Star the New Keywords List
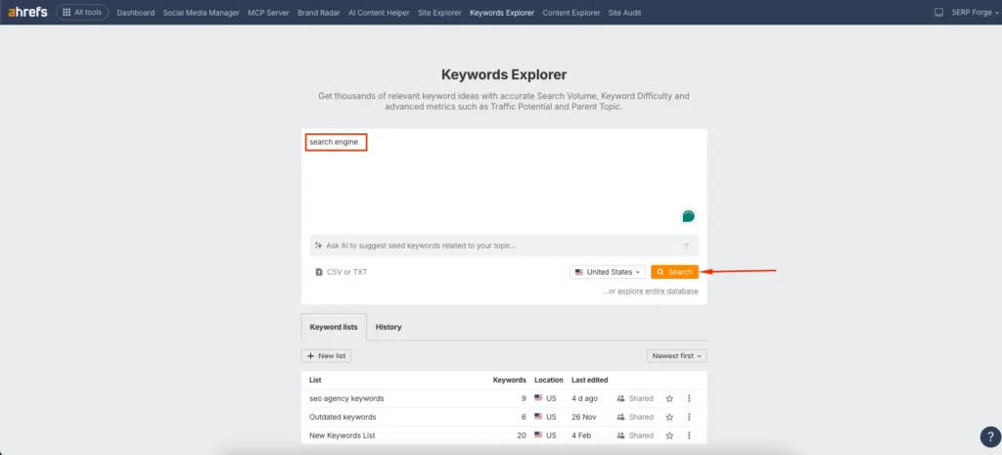The width and height of the screenshot is (1002, 455). (669, 435)
